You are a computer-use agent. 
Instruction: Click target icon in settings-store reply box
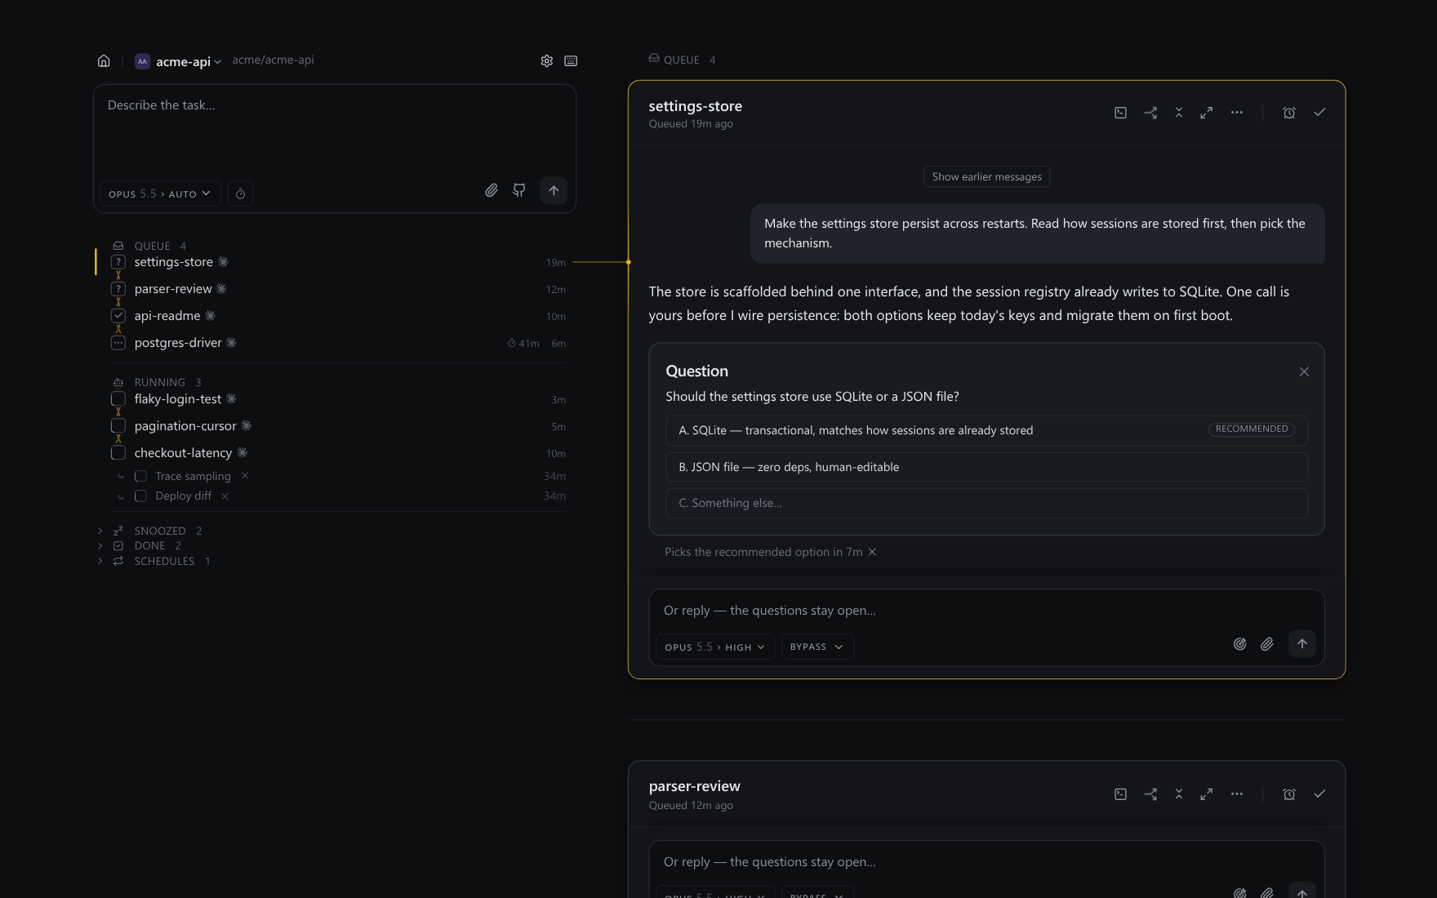click(x=1239, y=644)
